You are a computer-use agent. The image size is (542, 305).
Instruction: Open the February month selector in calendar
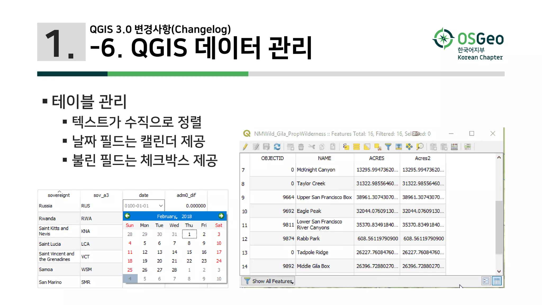click(167, 216)
